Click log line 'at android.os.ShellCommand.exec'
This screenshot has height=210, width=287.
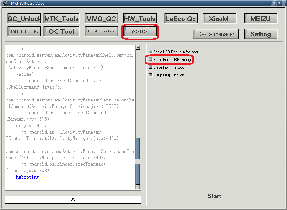tap(61, 81)
